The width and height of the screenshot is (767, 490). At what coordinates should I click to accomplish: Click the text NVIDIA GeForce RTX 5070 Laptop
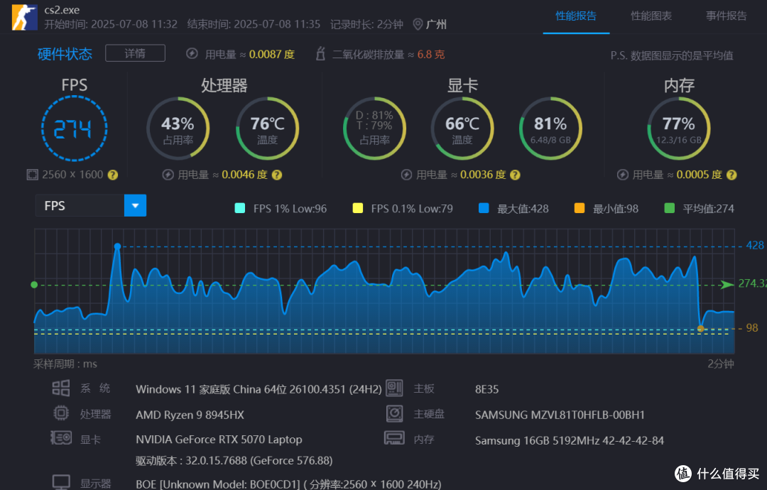click(219, 439)
